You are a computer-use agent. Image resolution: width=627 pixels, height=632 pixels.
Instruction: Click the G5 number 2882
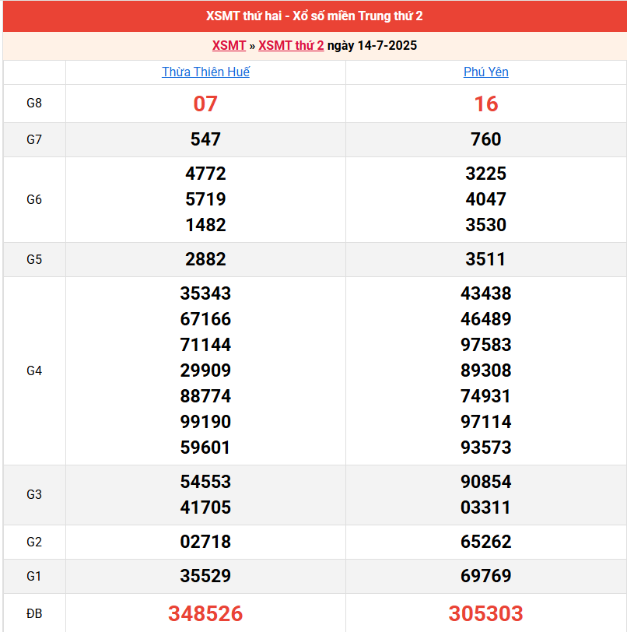[205, 259]
